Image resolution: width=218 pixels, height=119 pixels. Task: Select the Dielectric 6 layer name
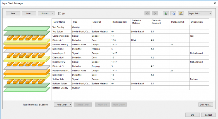61,57
